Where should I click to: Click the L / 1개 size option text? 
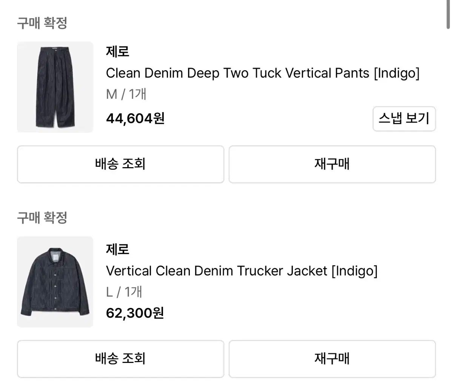coord(124,292)
